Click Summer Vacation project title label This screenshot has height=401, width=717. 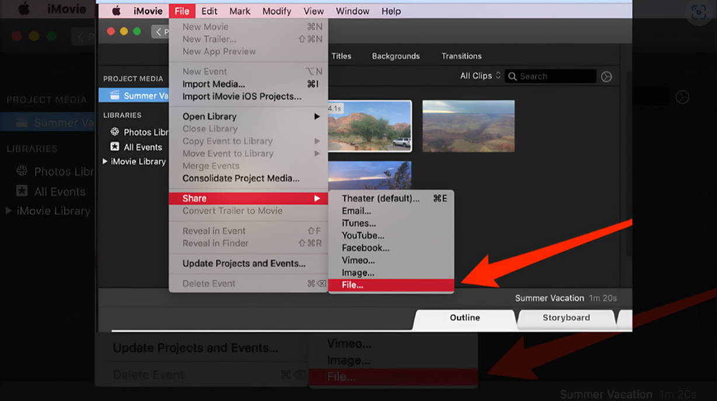(549, 298)
